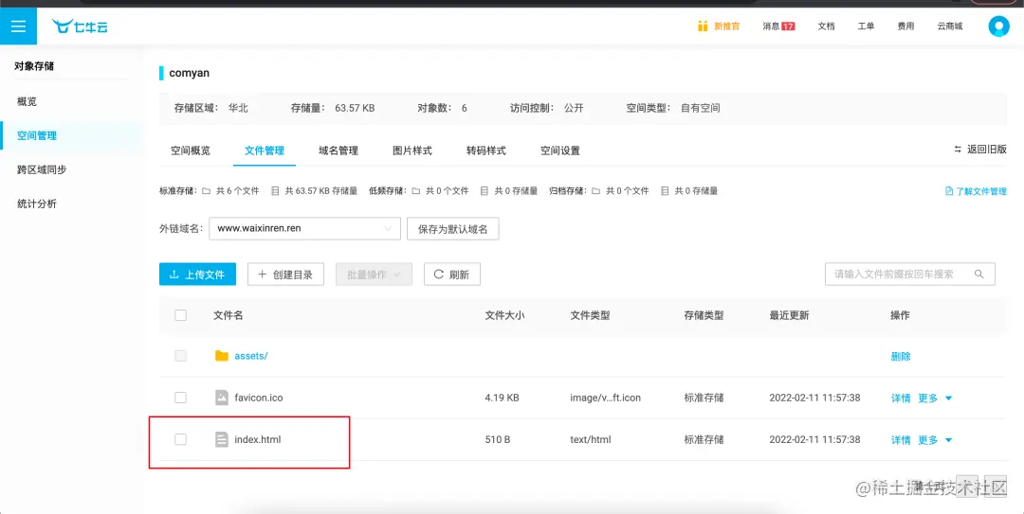1024x514 pixels.
Task: Open the assets/ folder link
Action: 251,356
